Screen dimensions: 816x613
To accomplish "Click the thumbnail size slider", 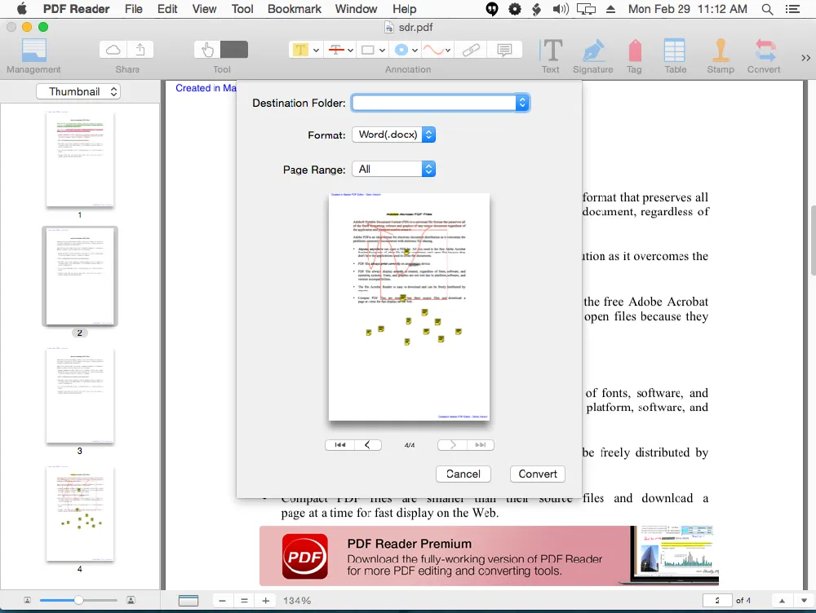I will pos(78,600).
